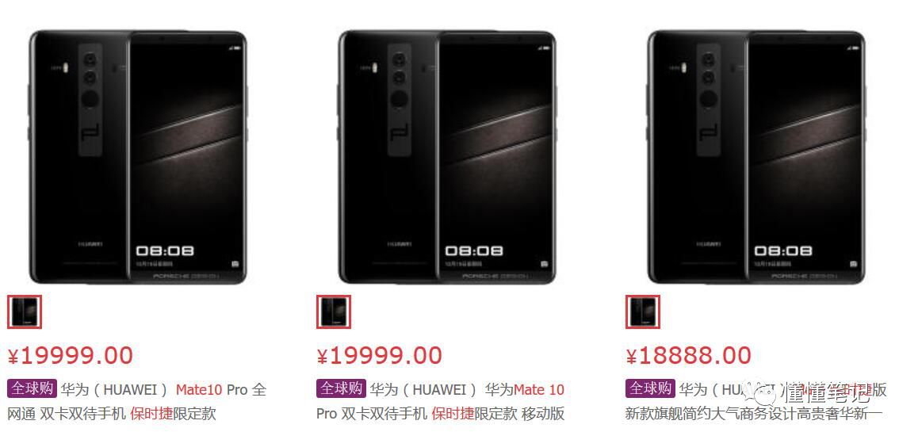899x432 pixels.
Task: Click the red Mate 10 keyword in second title
Action: click(539, 390)
